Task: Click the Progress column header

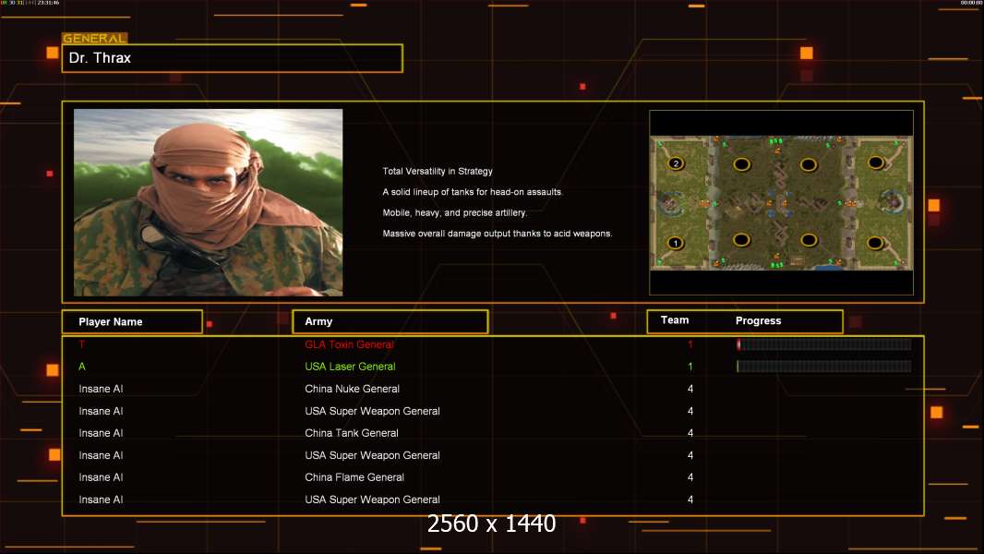Action: 758,320
